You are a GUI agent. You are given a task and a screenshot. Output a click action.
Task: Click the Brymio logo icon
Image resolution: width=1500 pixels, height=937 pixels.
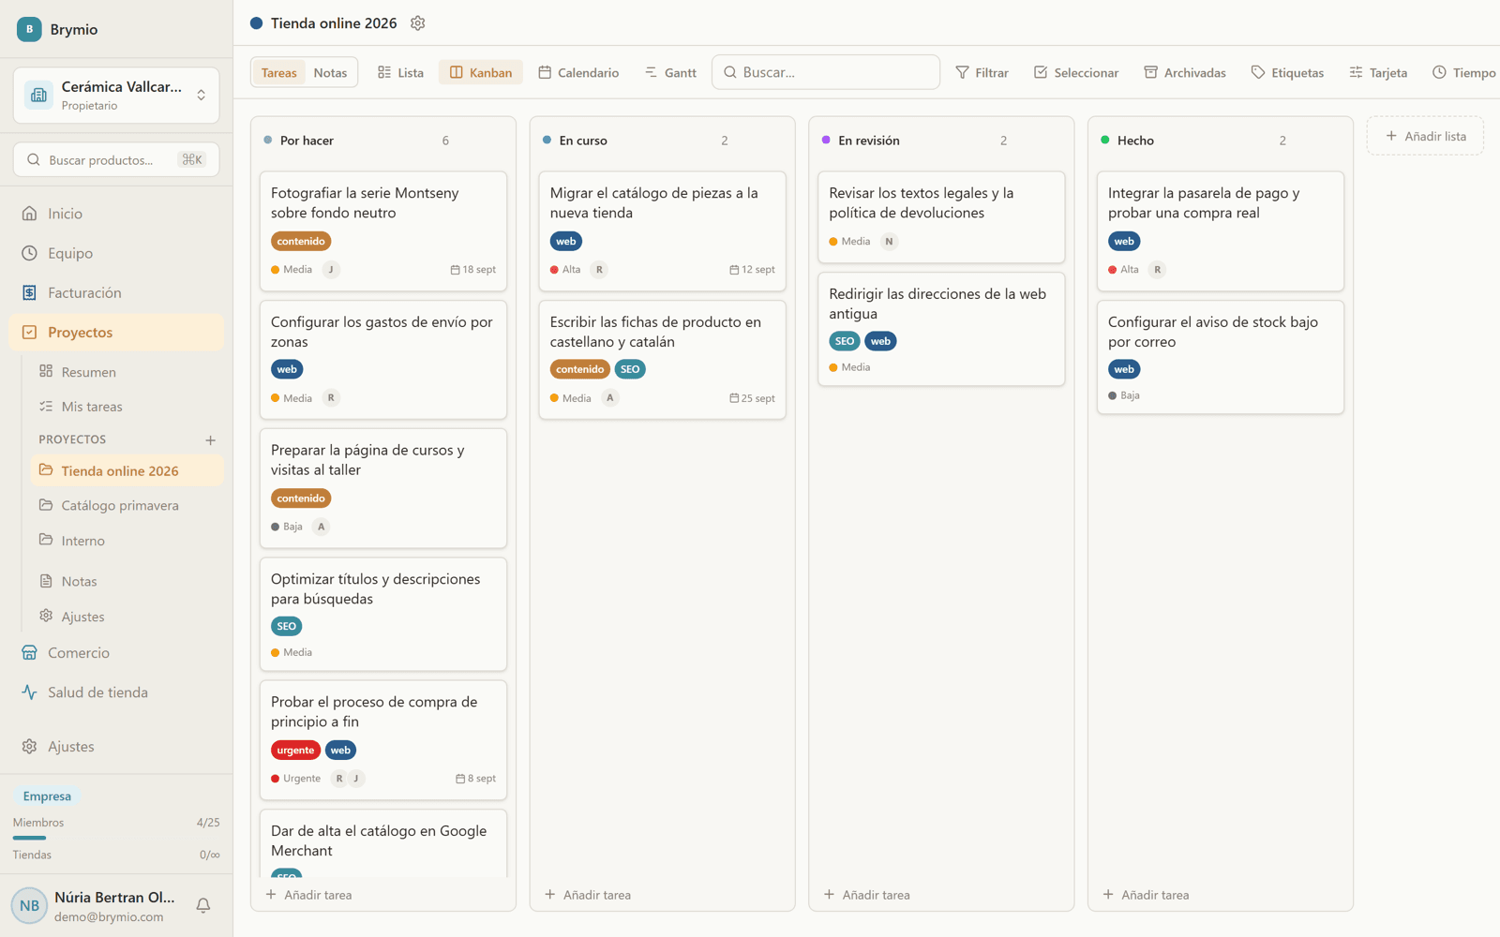point(29,29)
